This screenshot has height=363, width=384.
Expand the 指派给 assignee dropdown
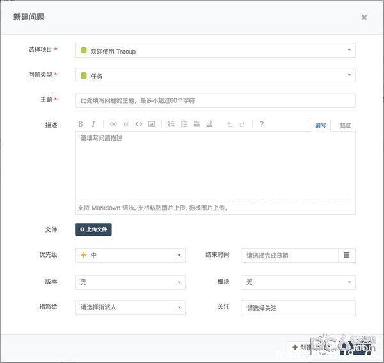click(130, 307)
